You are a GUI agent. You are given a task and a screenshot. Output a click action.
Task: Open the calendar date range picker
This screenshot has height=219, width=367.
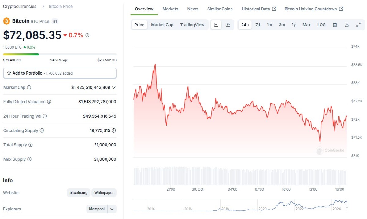pos(335,25)
